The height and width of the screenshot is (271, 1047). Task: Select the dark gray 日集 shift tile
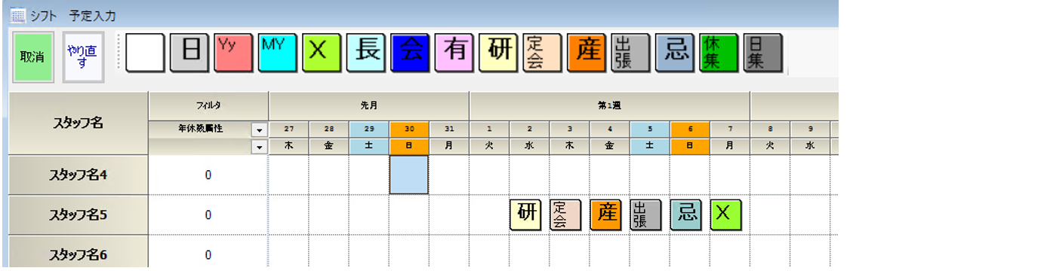(762, 53)
